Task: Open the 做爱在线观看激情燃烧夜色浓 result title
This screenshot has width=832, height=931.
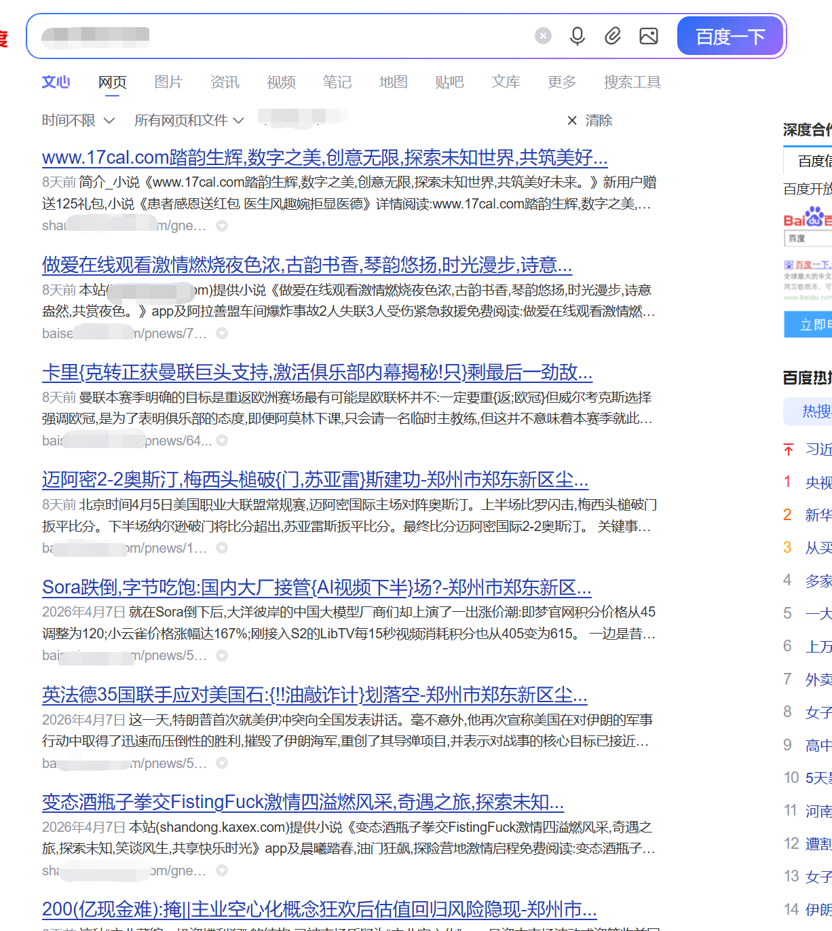Action: point(307,265)
